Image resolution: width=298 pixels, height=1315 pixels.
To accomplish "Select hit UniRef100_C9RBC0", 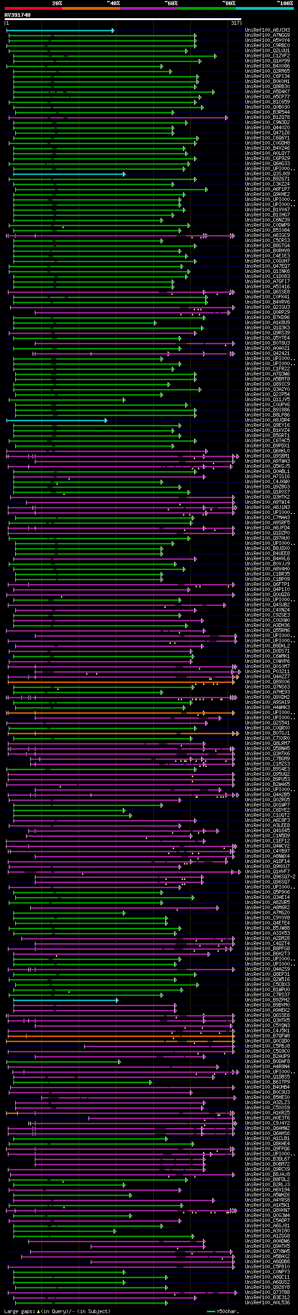I will coord(267,45).
